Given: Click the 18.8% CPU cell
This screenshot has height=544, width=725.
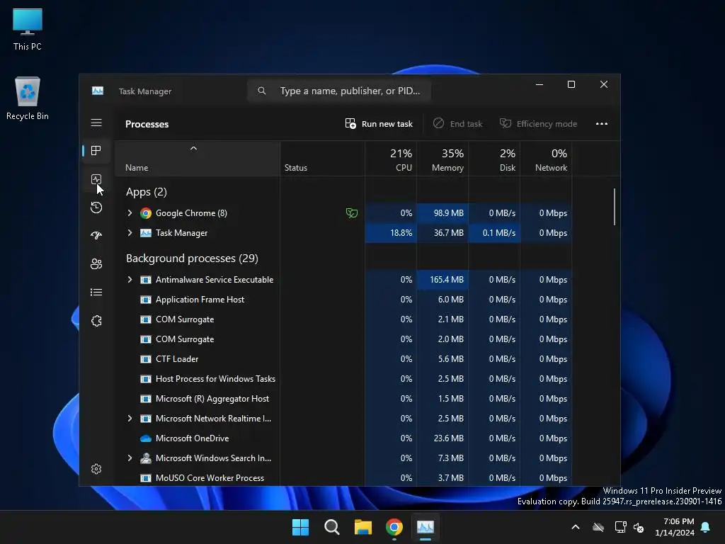Looking at the screenshot, I should pos(391,232).
